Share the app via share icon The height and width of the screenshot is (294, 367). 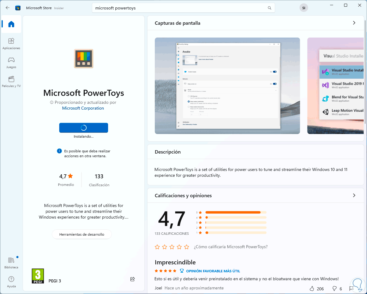point(133,279)
